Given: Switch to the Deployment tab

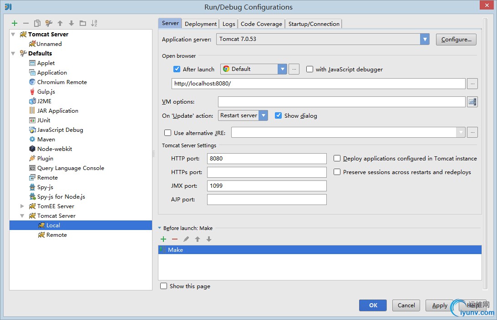Looking at the screenshot, I should [x=201, y=24].
